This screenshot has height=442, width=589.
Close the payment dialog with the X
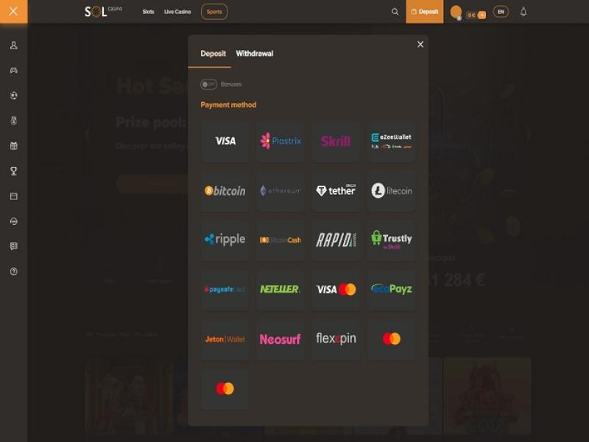coord(420,44)
